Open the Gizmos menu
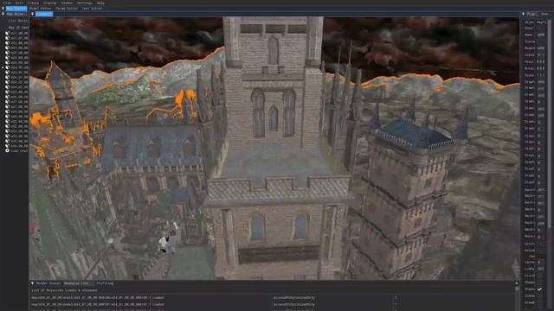This screenshot has width=554, height=311. pos(67,3)
